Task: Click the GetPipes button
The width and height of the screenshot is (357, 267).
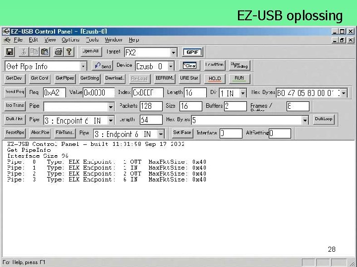Action: tap(64, 79)
